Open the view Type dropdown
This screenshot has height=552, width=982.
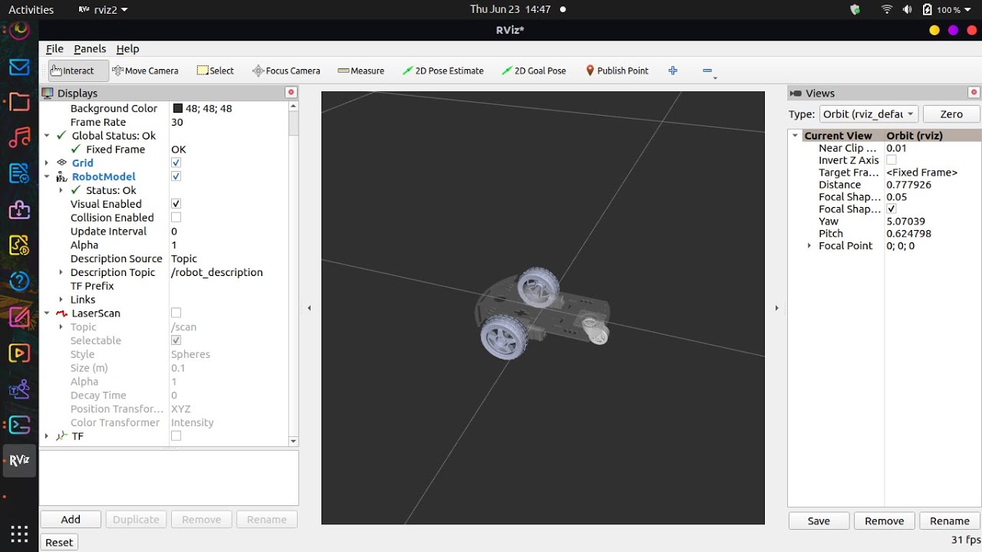[x=868, y=114]
